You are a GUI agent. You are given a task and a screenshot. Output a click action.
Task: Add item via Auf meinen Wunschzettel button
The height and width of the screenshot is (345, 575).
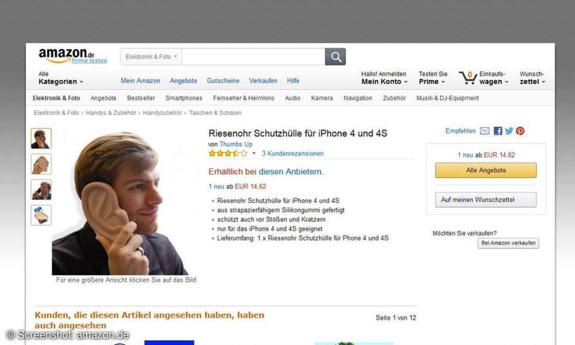click(486, 200)
